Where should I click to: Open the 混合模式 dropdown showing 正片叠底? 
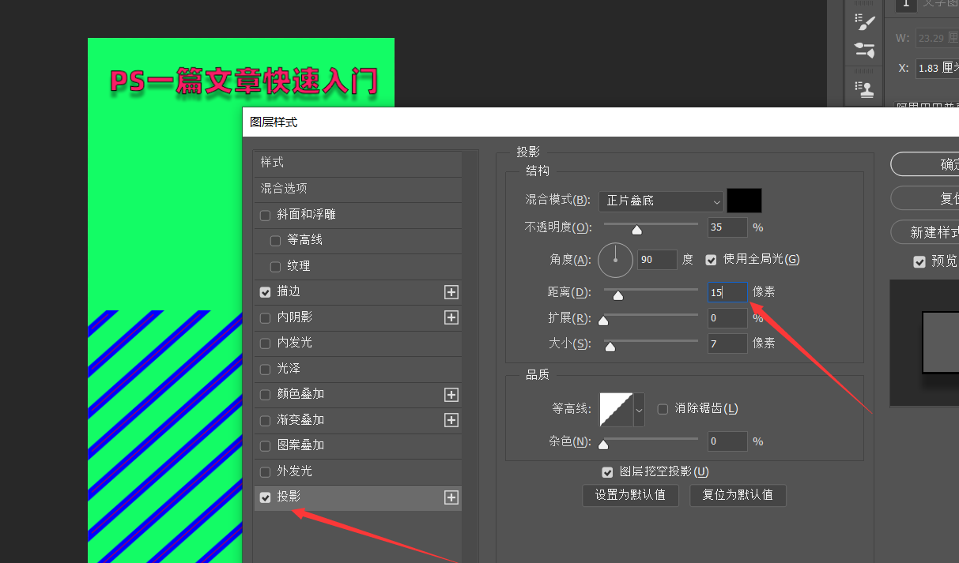(x=661, y=201)
